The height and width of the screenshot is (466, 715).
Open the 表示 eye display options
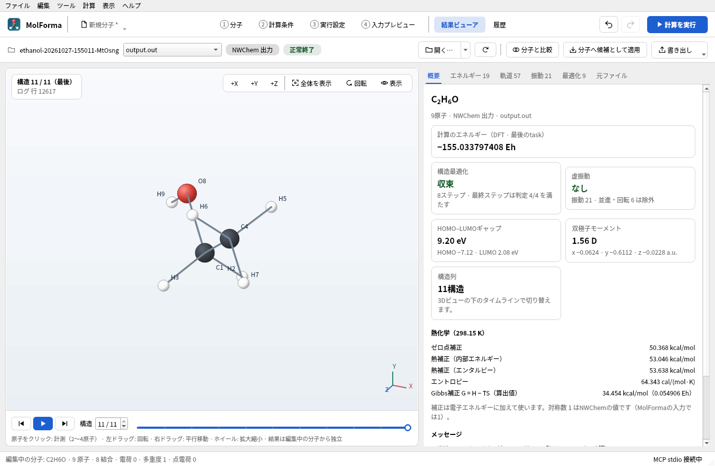[392, 83]
